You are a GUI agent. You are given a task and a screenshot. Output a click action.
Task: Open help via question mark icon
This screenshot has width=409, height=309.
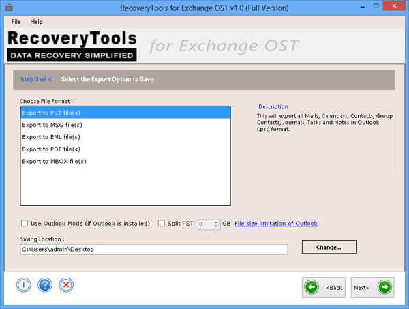(45, 284)
